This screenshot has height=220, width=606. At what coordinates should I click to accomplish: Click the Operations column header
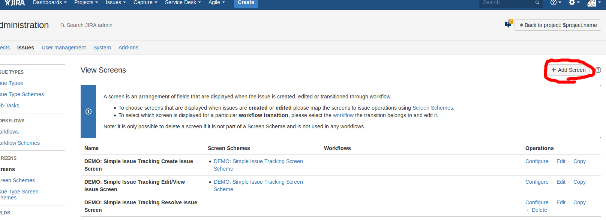point(539,148)
